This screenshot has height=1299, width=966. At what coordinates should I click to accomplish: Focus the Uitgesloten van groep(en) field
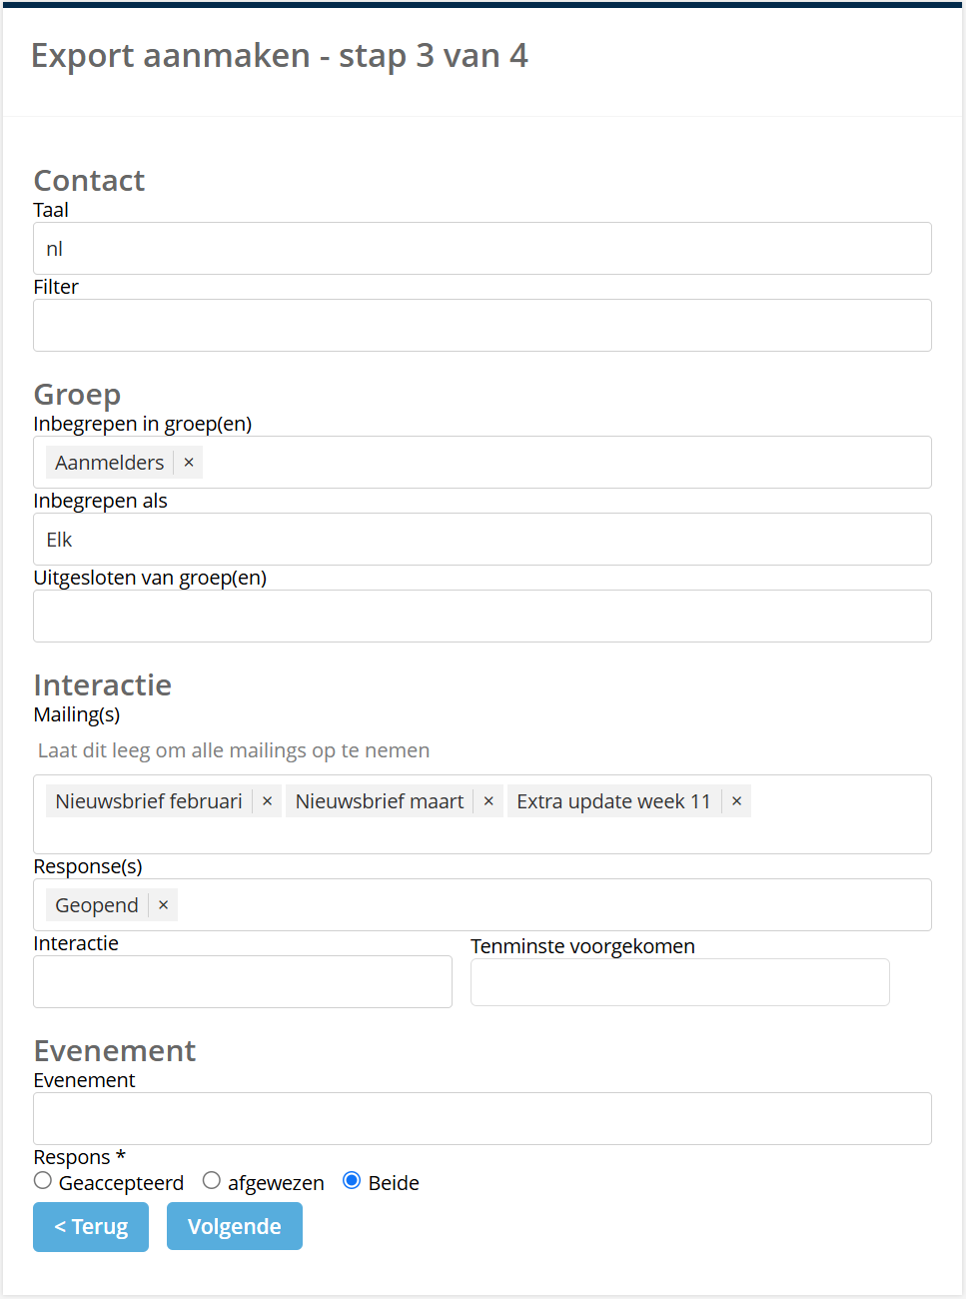pyautogui.click(x=483, y=617)
